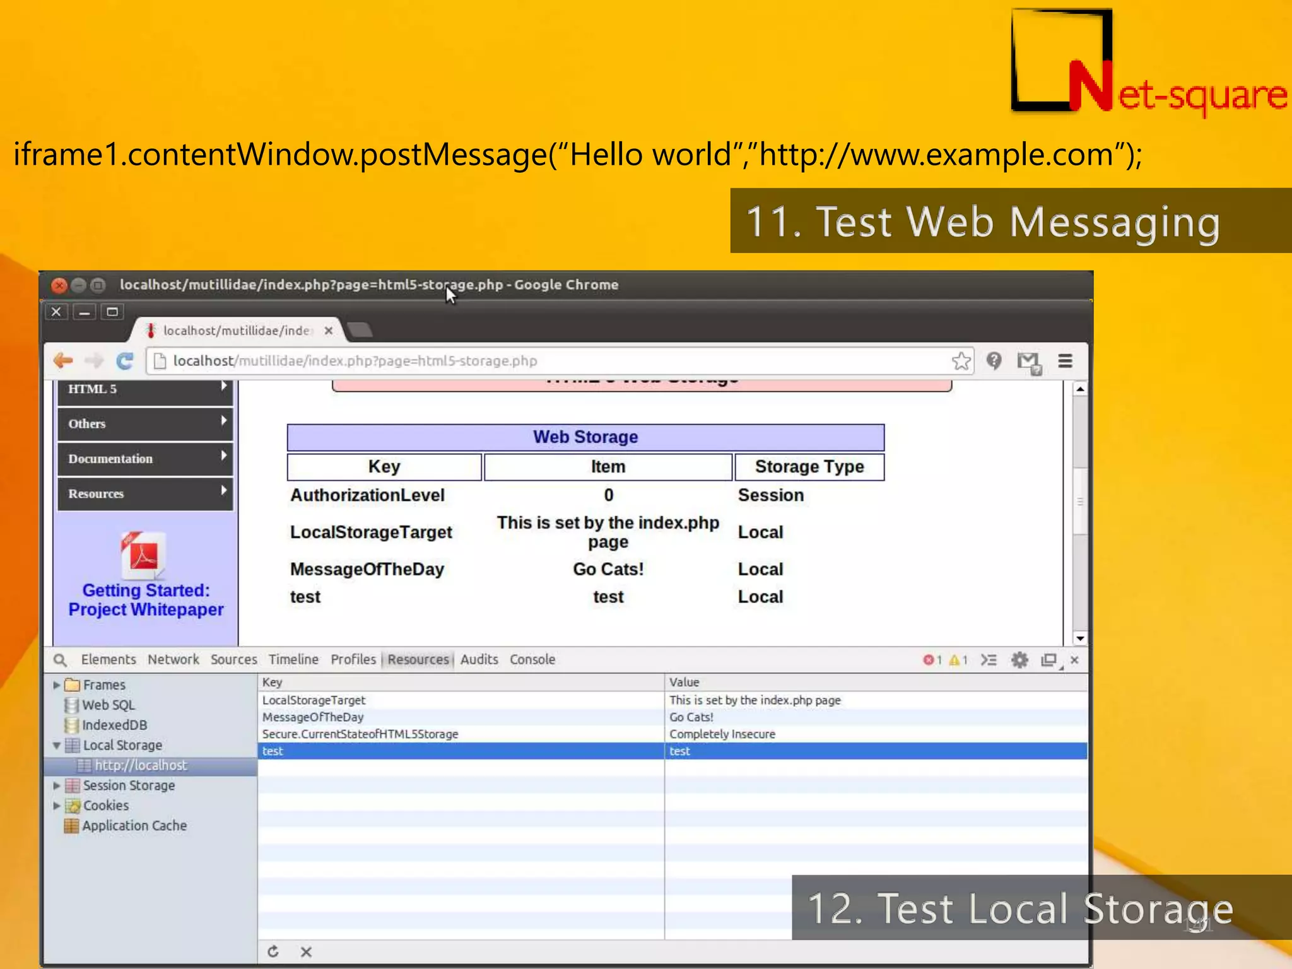Screen dimensions: 1292x969
Task: Expand the Cookies tree node
Action: pos(57,806)
